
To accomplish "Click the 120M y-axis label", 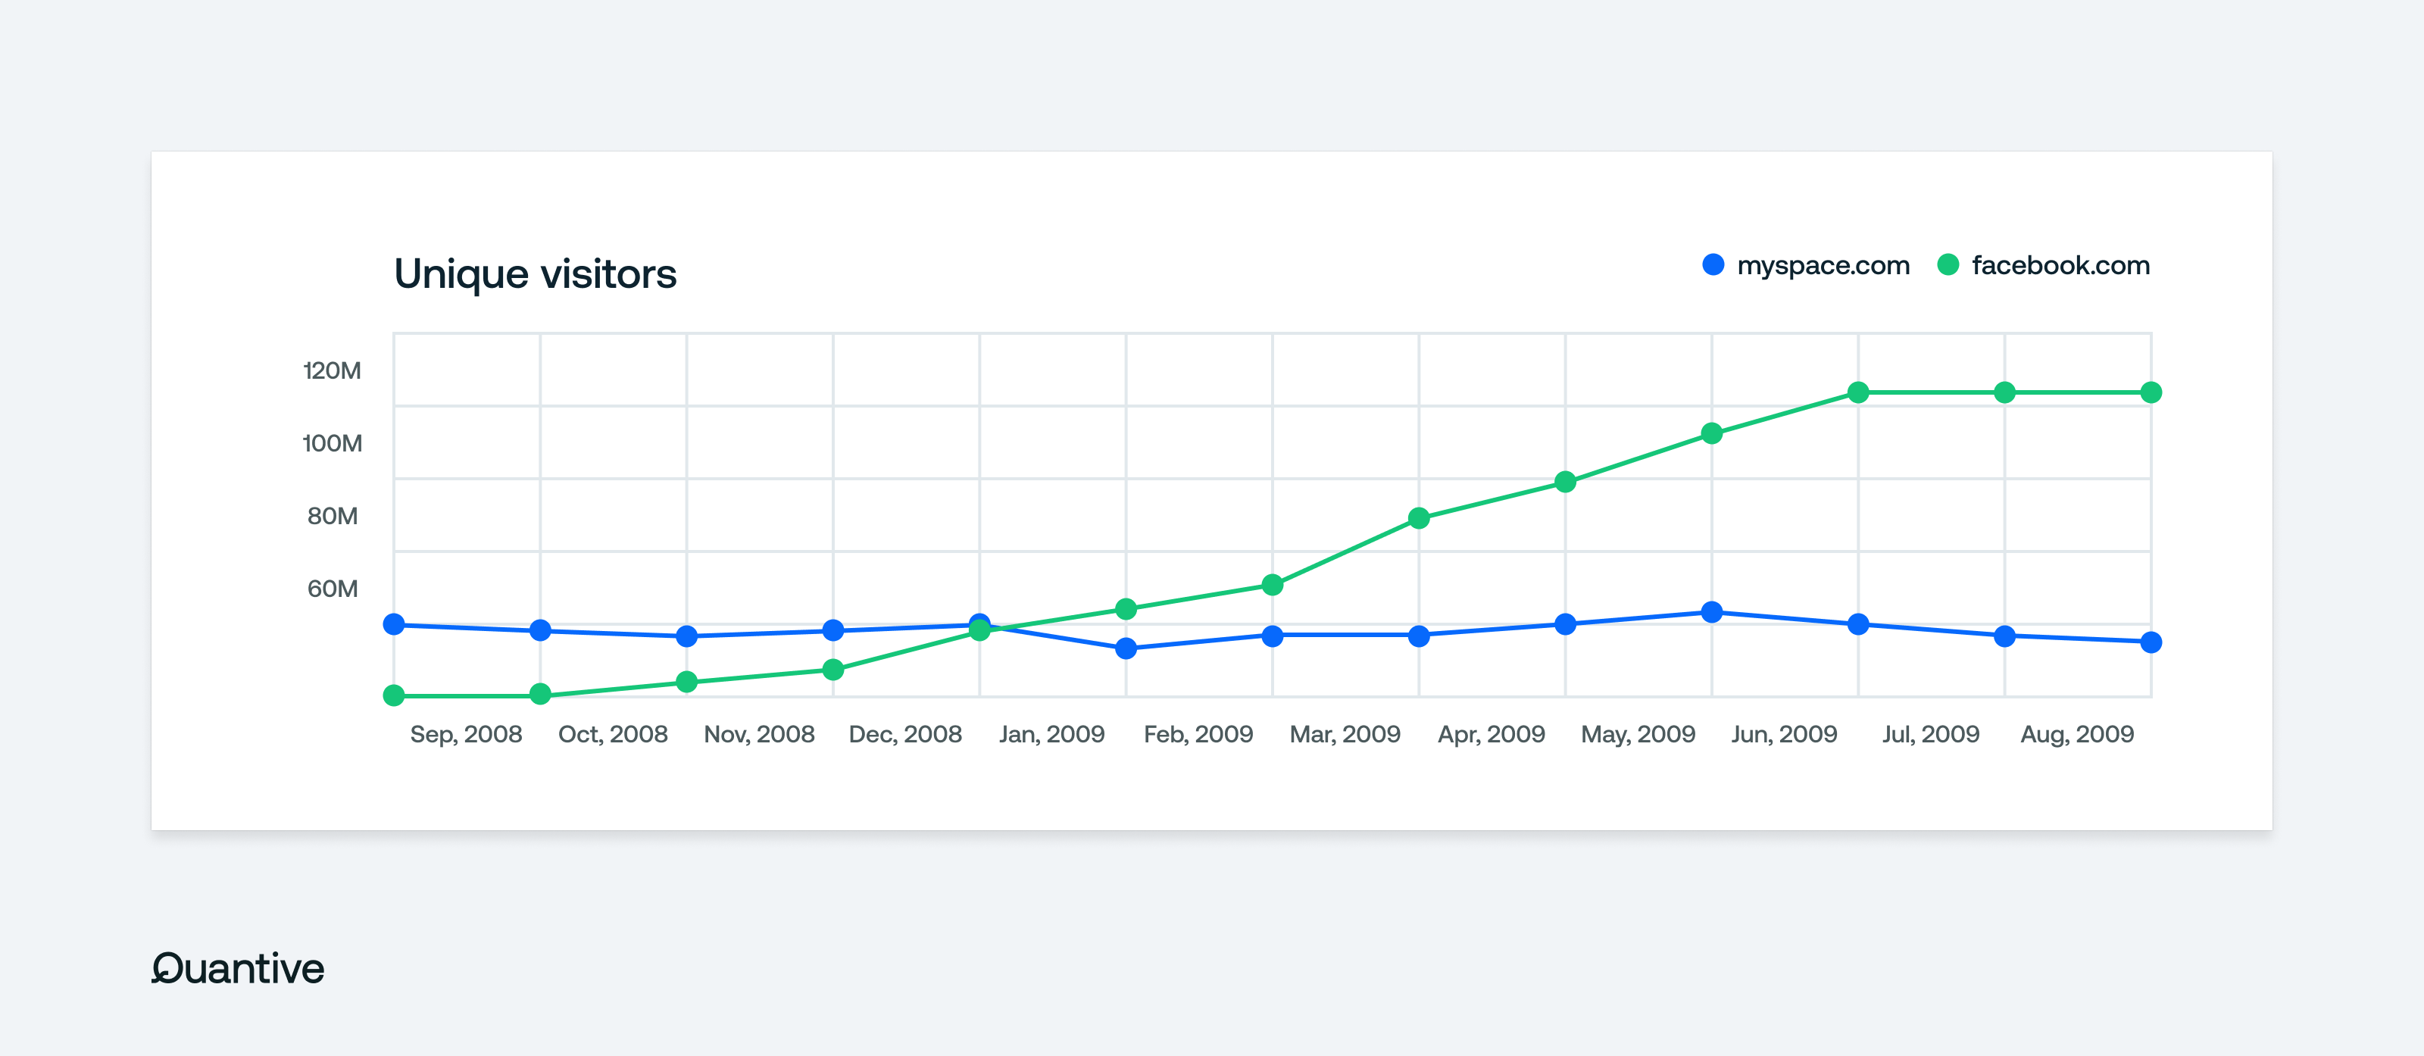I will (x=331, y=370).
